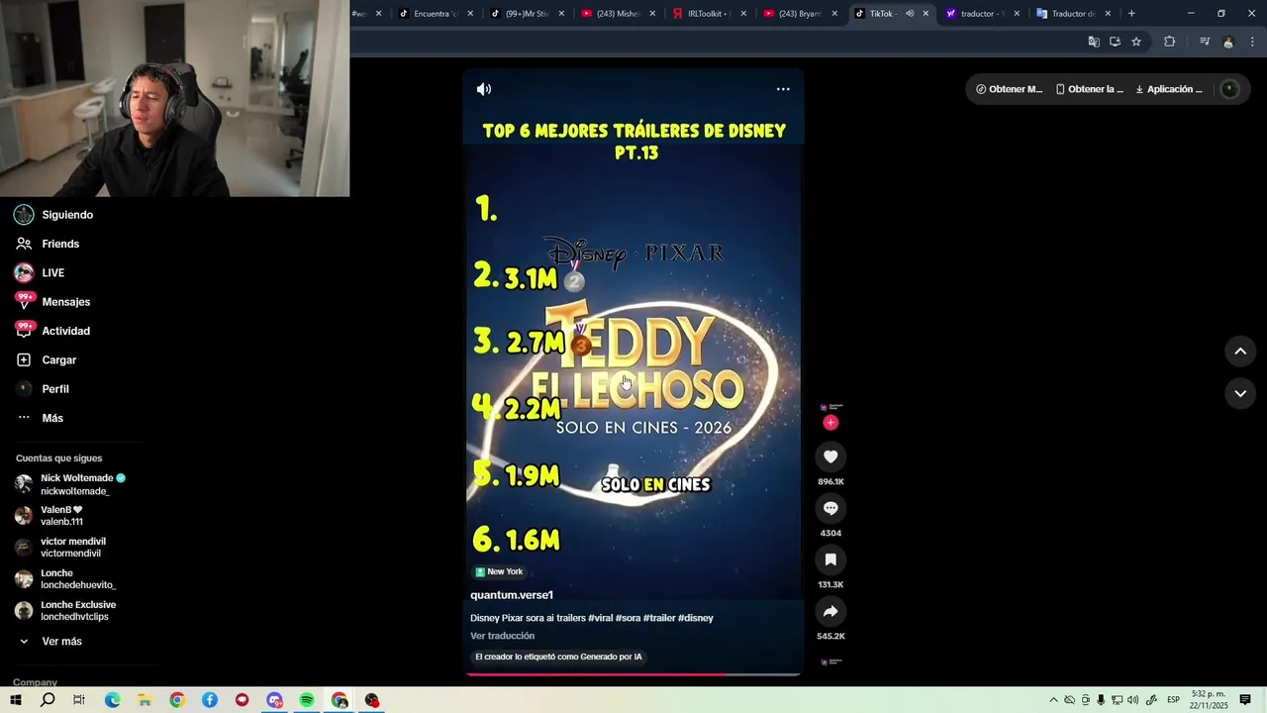The height and width of the screenshot is (713, 1267).
Task: Open the Perfil avatar icon
Action: pos(24,388)
